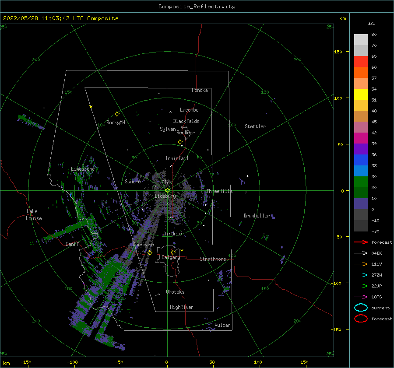Click the dBZ legend heading
Image resolution: width=394 pixels, height=368 pixels.
(371, 24)
